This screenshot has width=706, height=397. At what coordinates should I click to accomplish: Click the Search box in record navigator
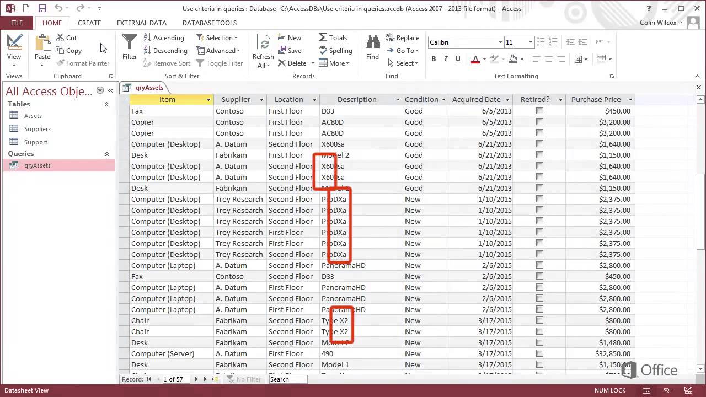(x=287, y=379)
